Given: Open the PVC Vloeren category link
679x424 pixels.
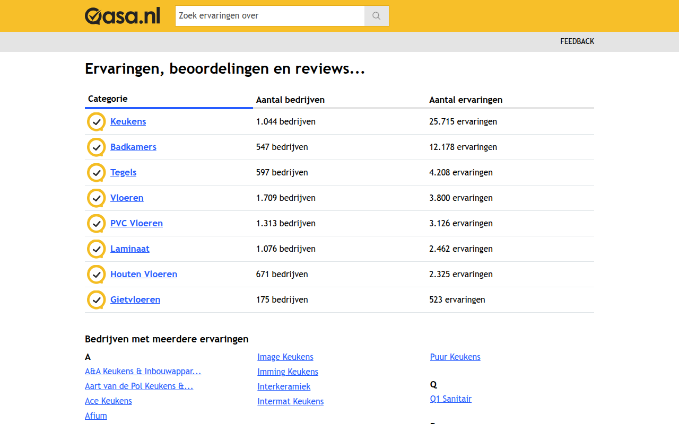Looking at the screenshot, I should [136, 223].
